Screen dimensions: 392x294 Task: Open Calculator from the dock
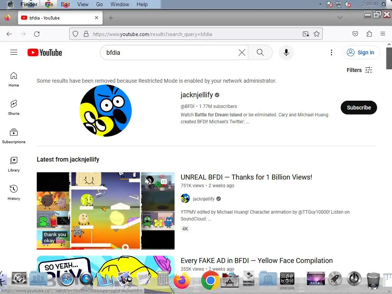(163, 278)
